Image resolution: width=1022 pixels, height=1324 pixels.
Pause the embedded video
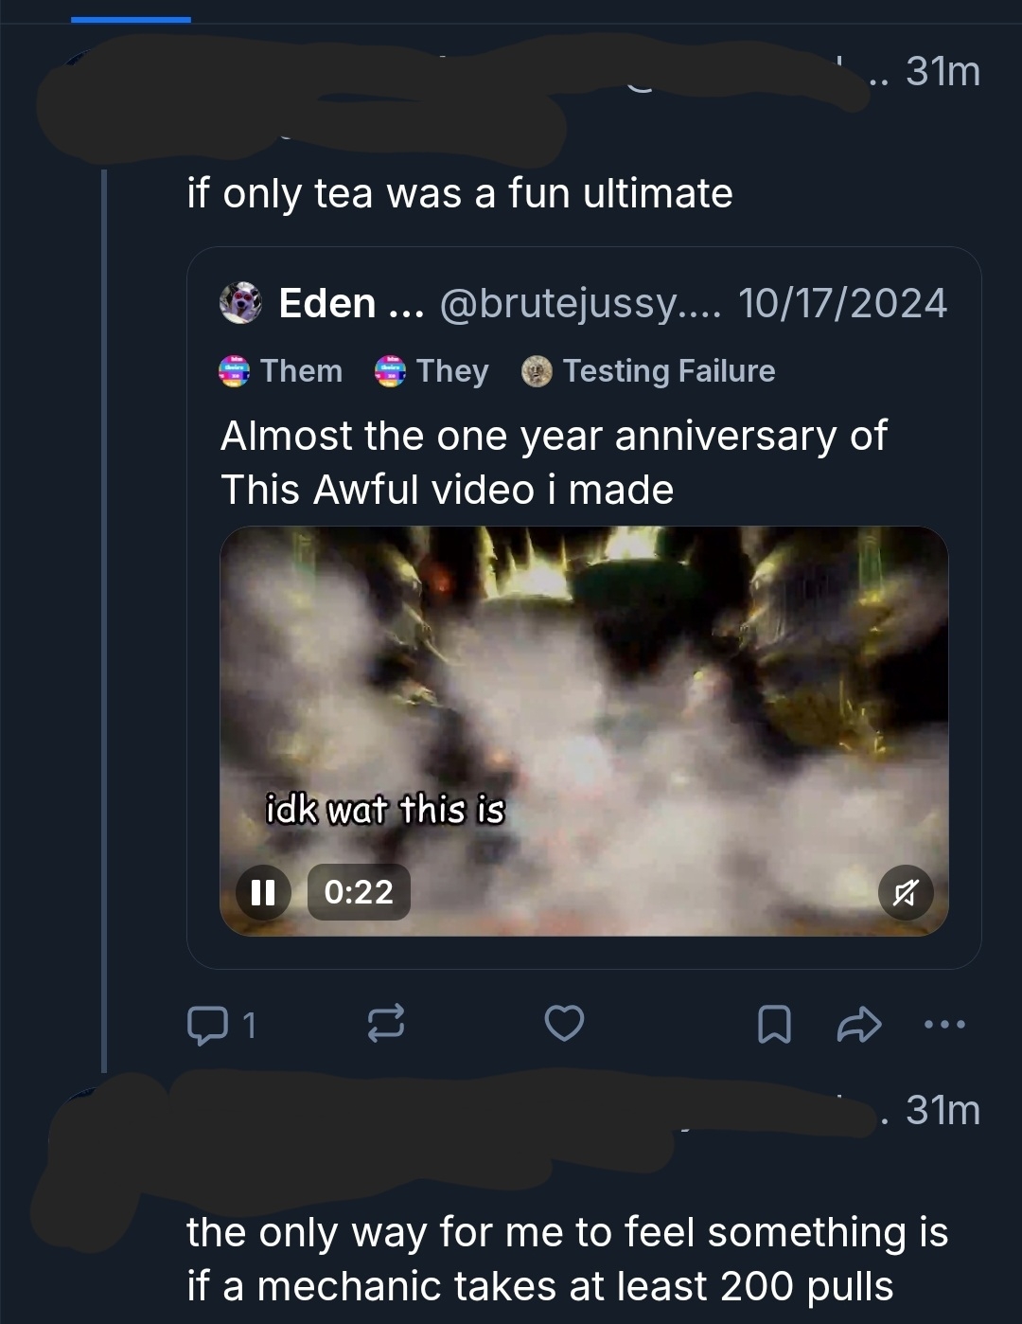263,892
